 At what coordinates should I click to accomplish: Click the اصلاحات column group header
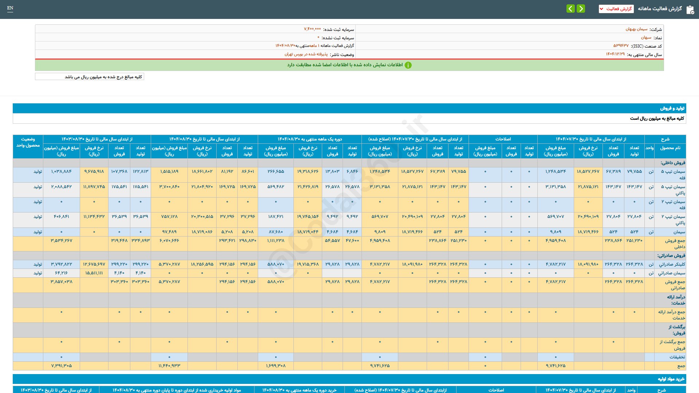click(503, 139)
